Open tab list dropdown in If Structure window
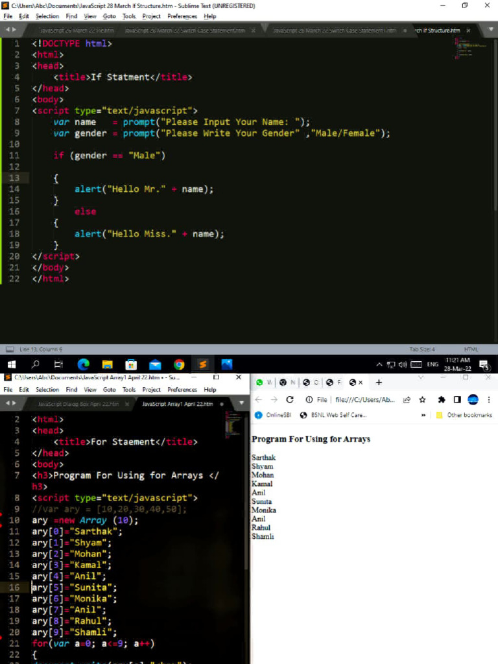The width and height of the screenshot is (498, 664). point(491,29)
